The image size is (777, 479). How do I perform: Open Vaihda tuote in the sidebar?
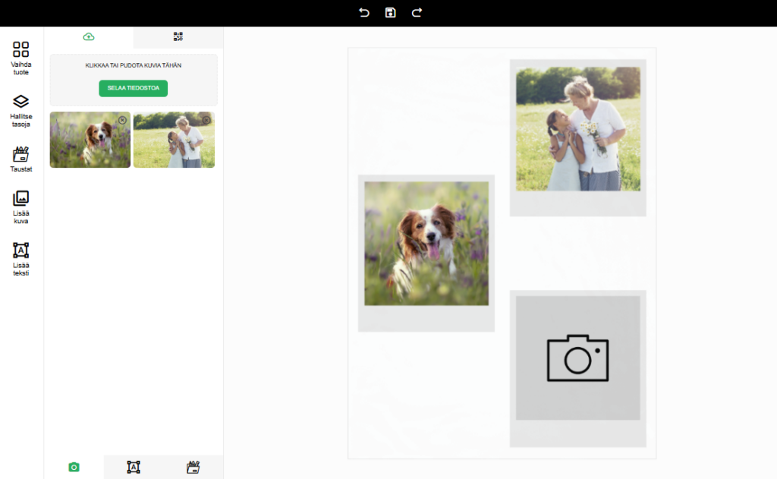coord(21,58)
